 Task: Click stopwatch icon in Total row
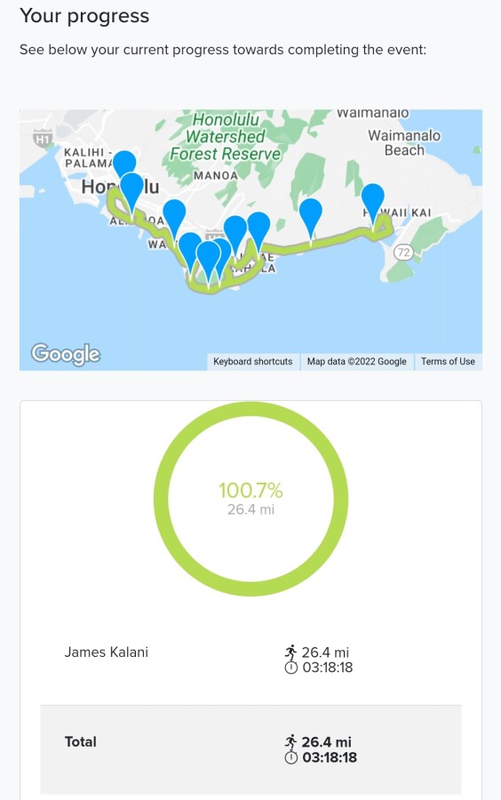click(x=290, y=757)
